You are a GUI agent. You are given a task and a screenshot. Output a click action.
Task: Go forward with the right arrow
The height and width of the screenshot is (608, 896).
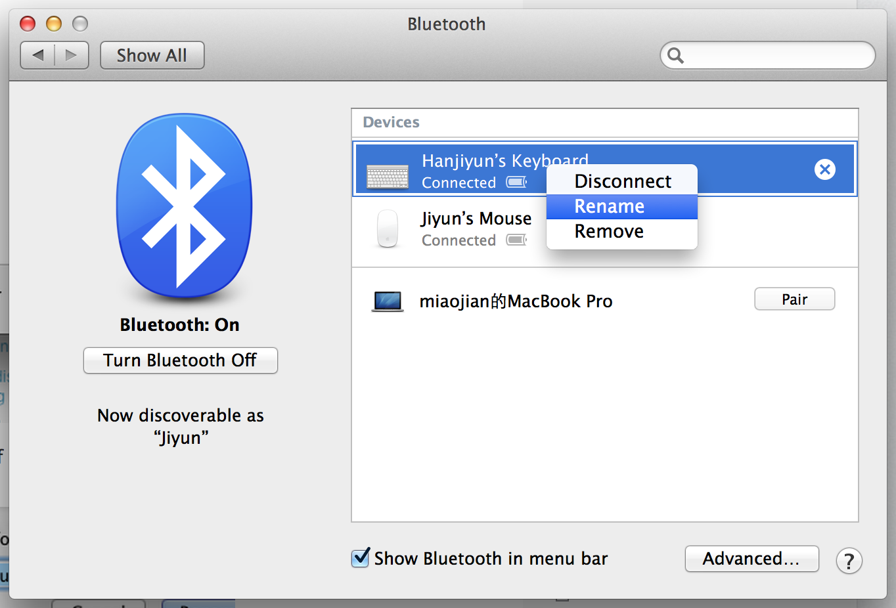[x=72, y=55]
